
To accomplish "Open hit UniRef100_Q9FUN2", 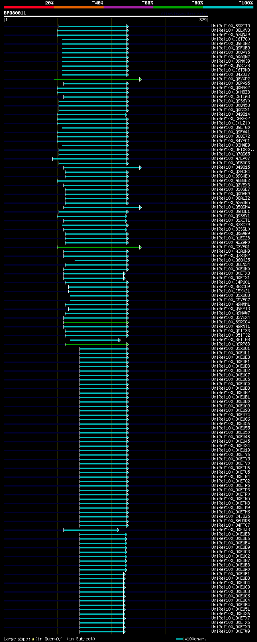I will 230,44.
